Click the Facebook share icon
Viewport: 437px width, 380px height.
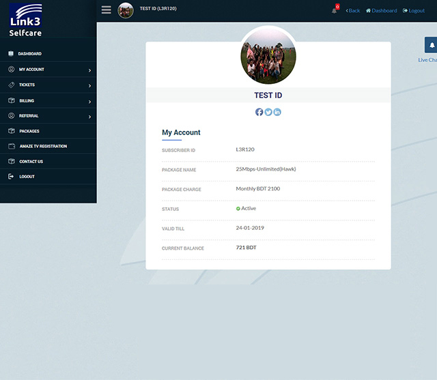(x=259, y=112)
